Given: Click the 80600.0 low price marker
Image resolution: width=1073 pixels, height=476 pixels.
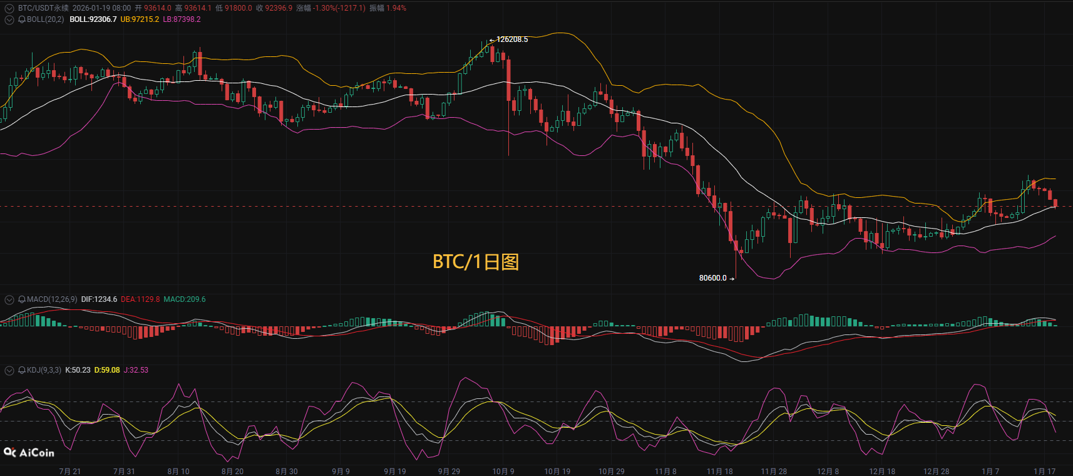Looking at the screenshot, I should point(713,278).
